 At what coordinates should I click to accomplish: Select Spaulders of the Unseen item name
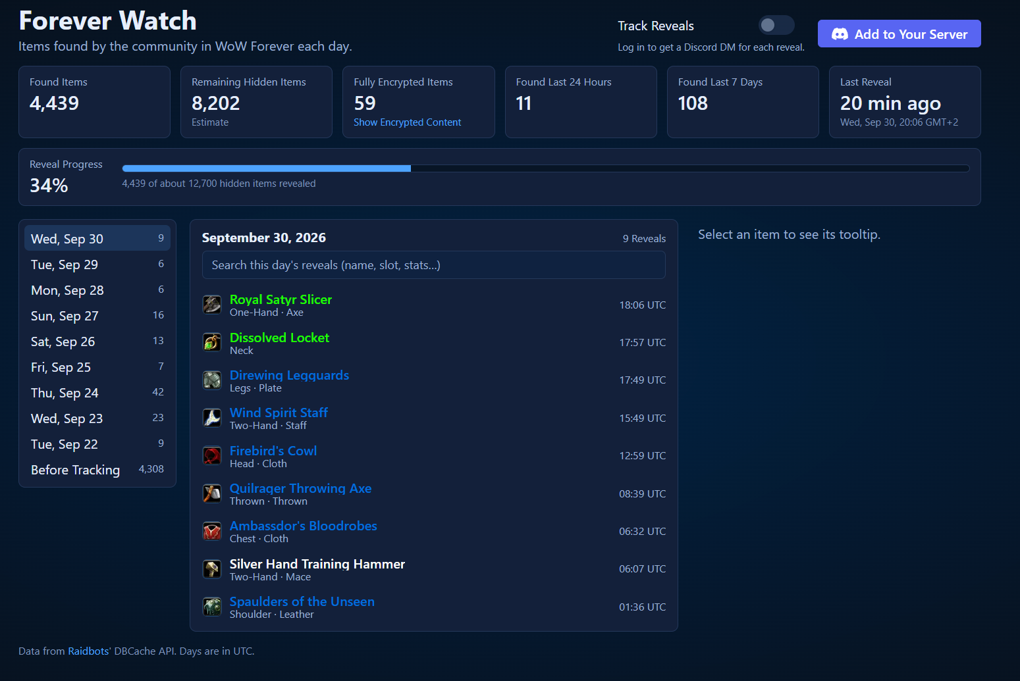pos(302,601)
